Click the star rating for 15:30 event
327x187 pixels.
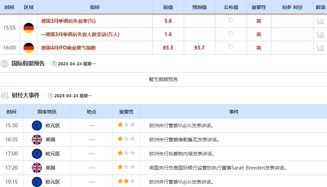pos(126,125)
